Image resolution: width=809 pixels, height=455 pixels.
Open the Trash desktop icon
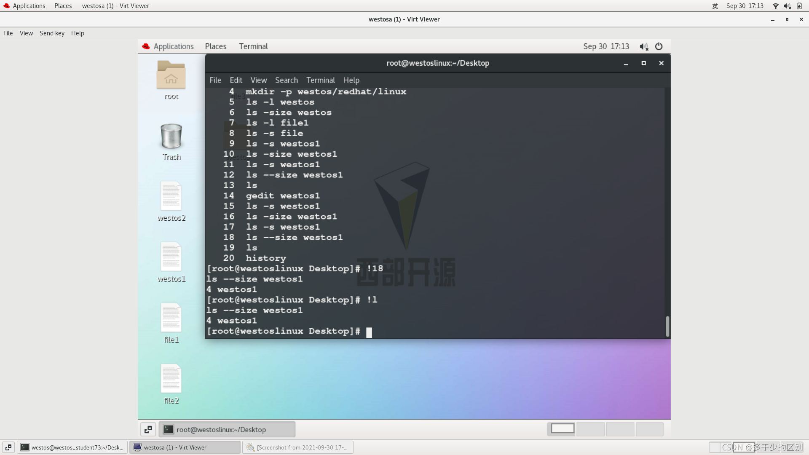(171, 137)
